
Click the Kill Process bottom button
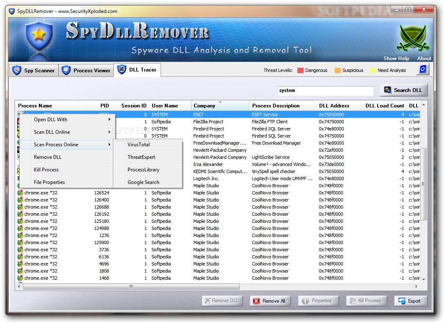pos(366,301)
